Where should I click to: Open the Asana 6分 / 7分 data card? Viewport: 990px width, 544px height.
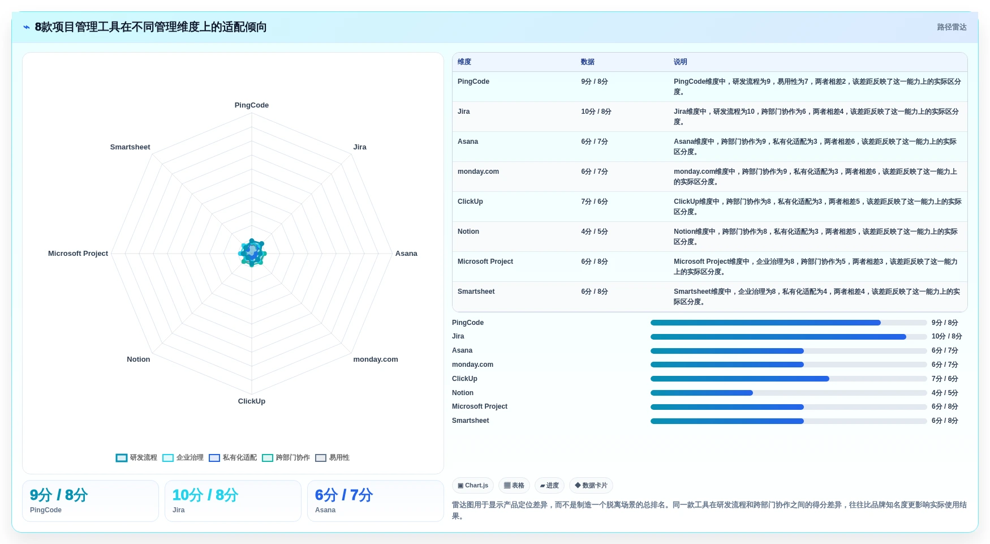point(376,501)
